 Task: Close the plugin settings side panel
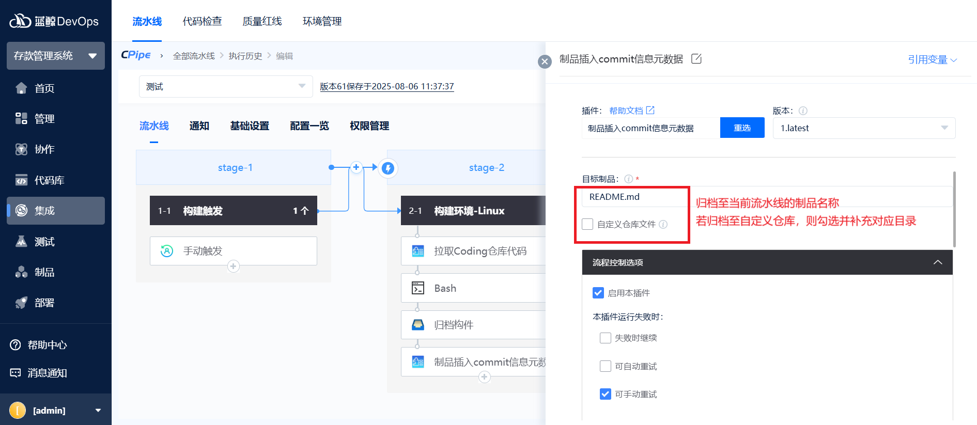click(545, 62)
